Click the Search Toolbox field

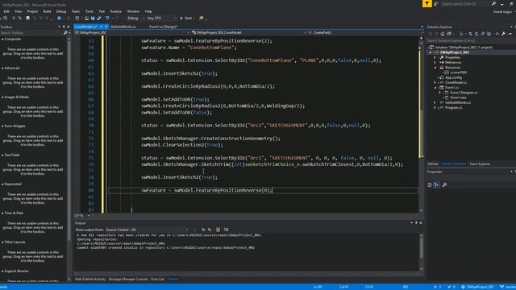(31, 33)
